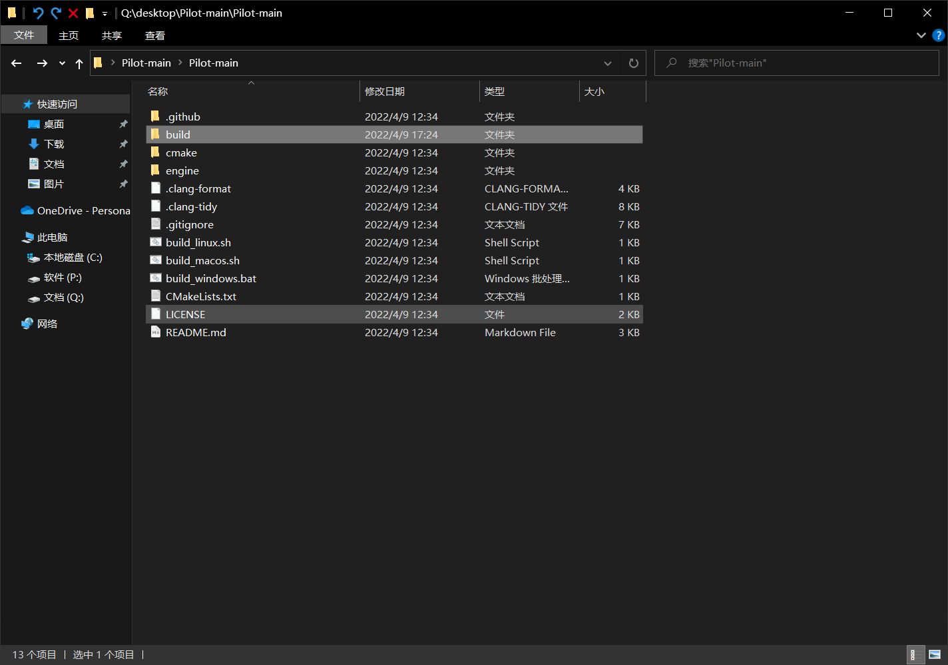Screen dimensions: 948x665
Task: Open the address bar history dropdown
Action: (x=608, y=63)
